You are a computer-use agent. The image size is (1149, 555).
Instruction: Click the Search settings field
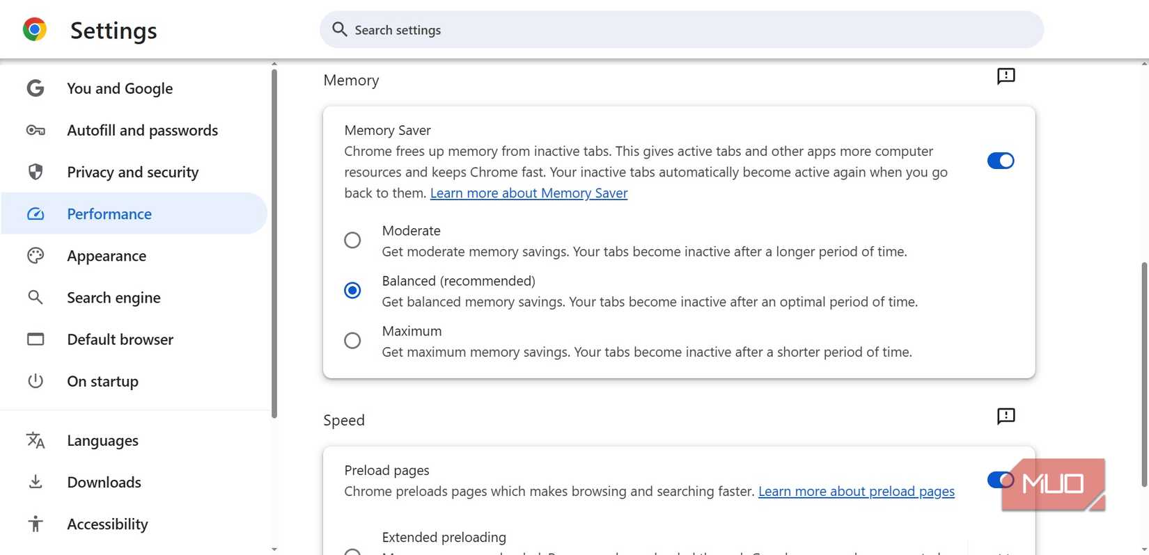tap(681, 30)
